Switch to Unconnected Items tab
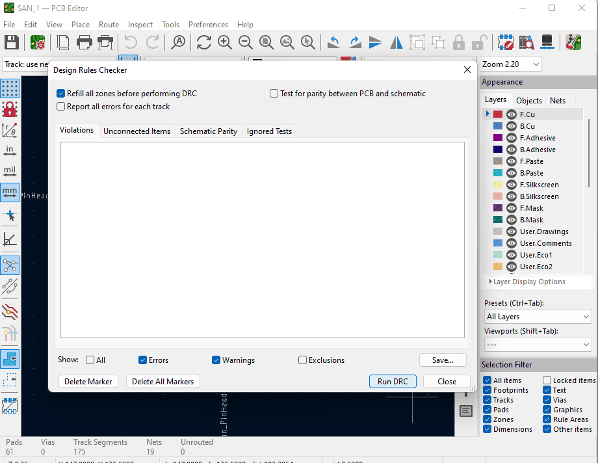Image resolution: width=598 pixels, height=463 pixels. [137, 131]
